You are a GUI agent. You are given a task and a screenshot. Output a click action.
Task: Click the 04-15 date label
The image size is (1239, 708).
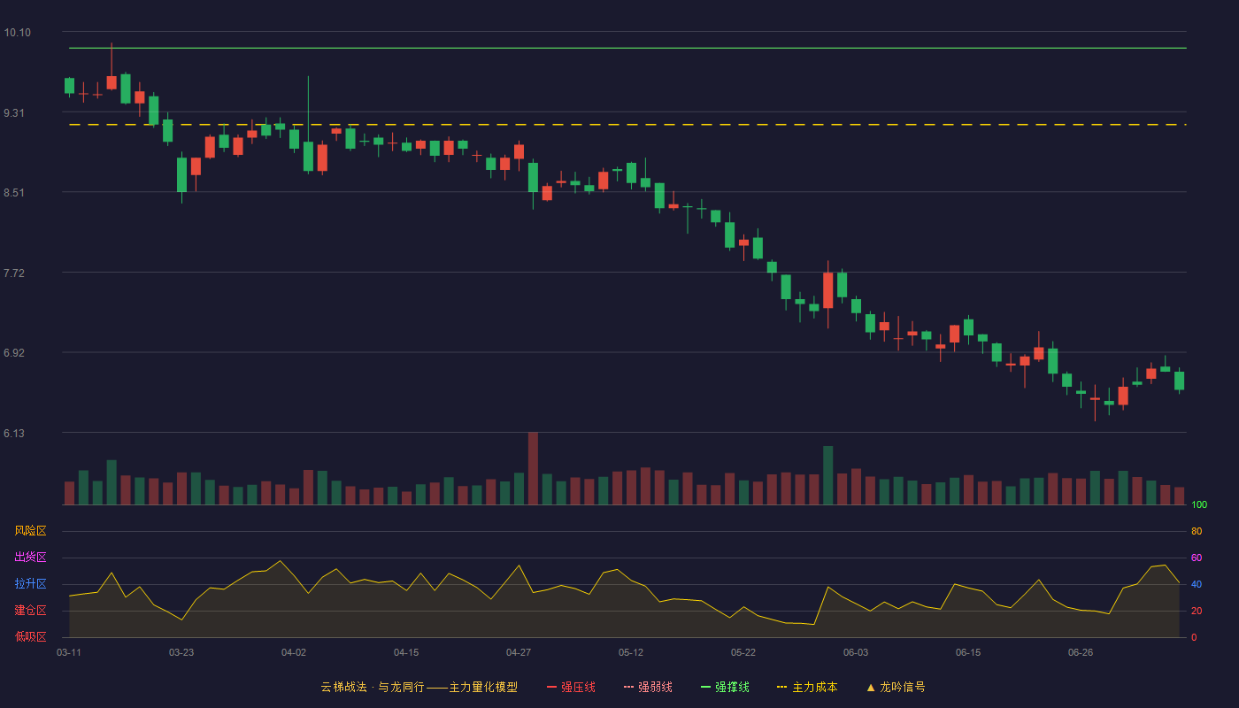click(x=406, y=652)
